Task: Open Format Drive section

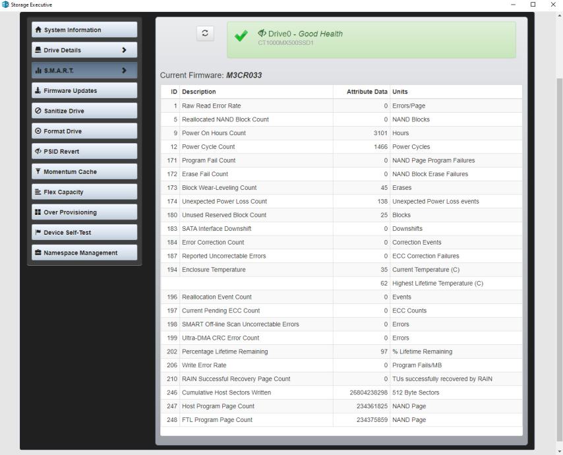Action: pos(84,131)
